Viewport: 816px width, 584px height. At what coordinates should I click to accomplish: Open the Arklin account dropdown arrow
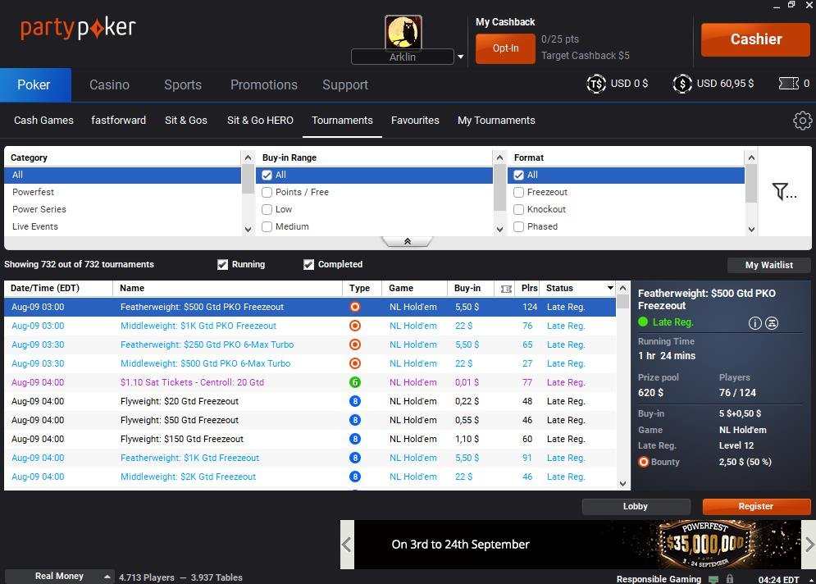point(460,57)
